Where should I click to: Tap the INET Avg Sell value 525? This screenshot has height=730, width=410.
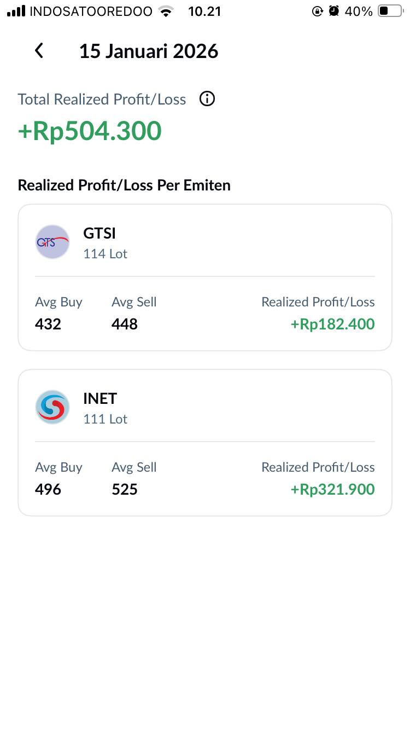[125, 489]
